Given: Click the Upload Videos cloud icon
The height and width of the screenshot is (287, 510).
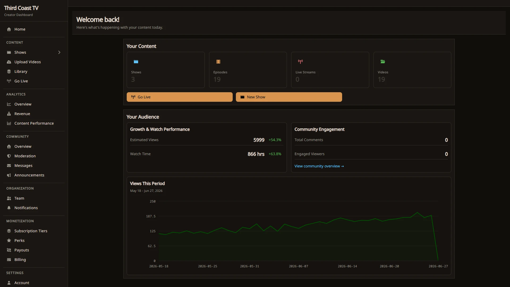Looking at the screenshot, I should 9,62.
